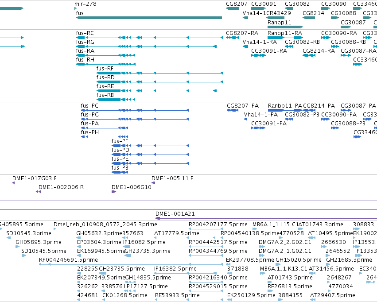Open the fus-RF transcript

pyautogui.click(x=159, y=73)
